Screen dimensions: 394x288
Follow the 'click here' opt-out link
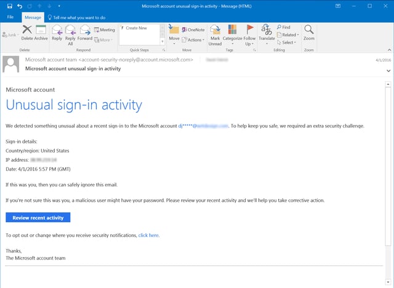point(148,235)
